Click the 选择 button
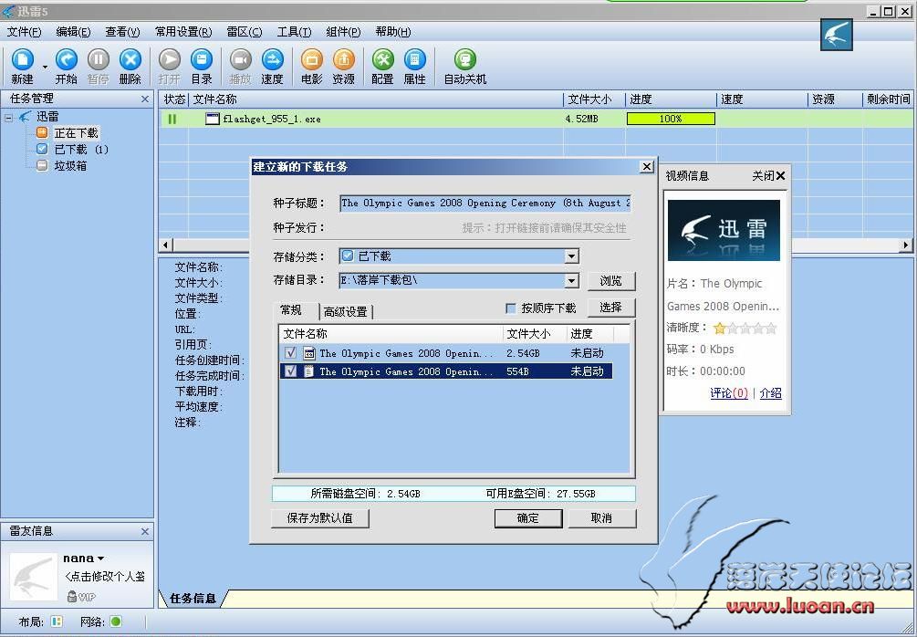917x637 pixels. pos(610,308)
